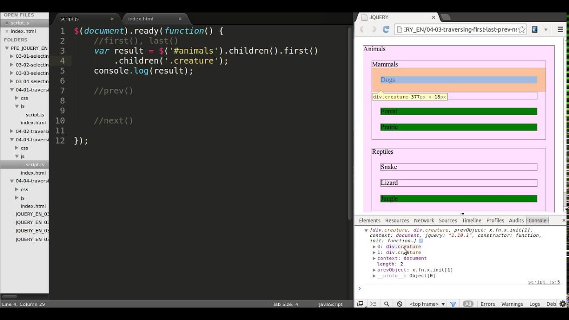This screenshot has width=569, height=320.
Task: Expand the 'context: document' console entry
Action: (374, 258)
